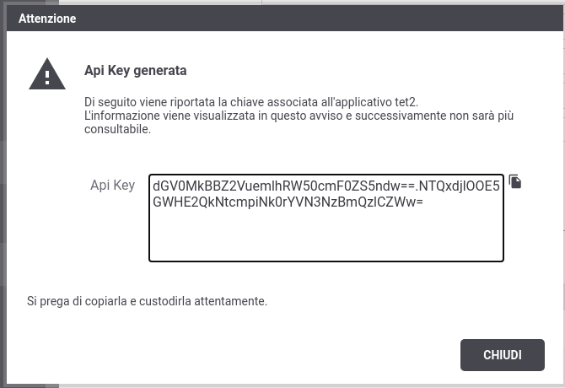Copy the Api Key using the clipboard icon
565x388 pixels.
[515, 181]
